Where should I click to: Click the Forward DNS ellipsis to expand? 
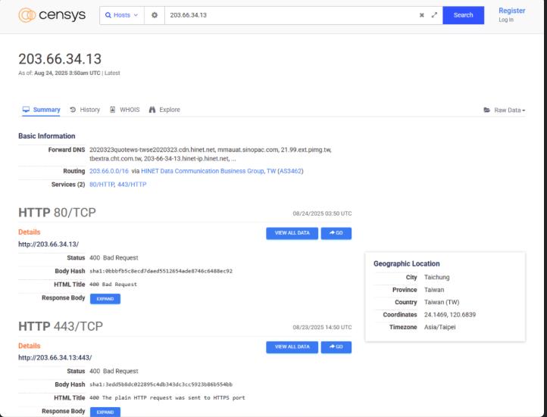click(x=233, y=159)
